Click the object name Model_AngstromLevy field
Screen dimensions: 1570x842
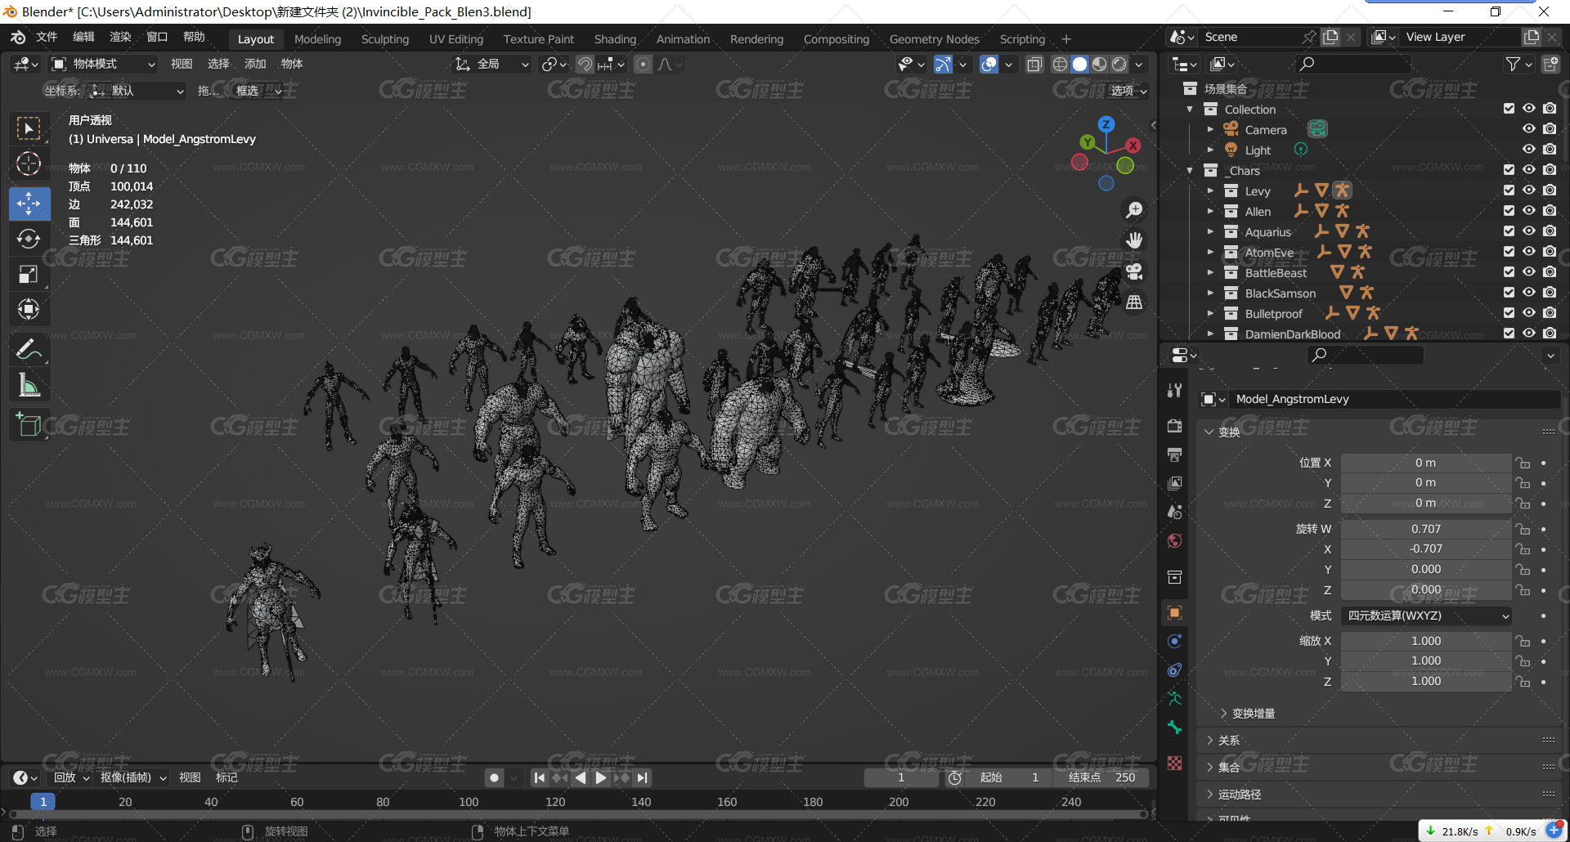[1393, 399]
